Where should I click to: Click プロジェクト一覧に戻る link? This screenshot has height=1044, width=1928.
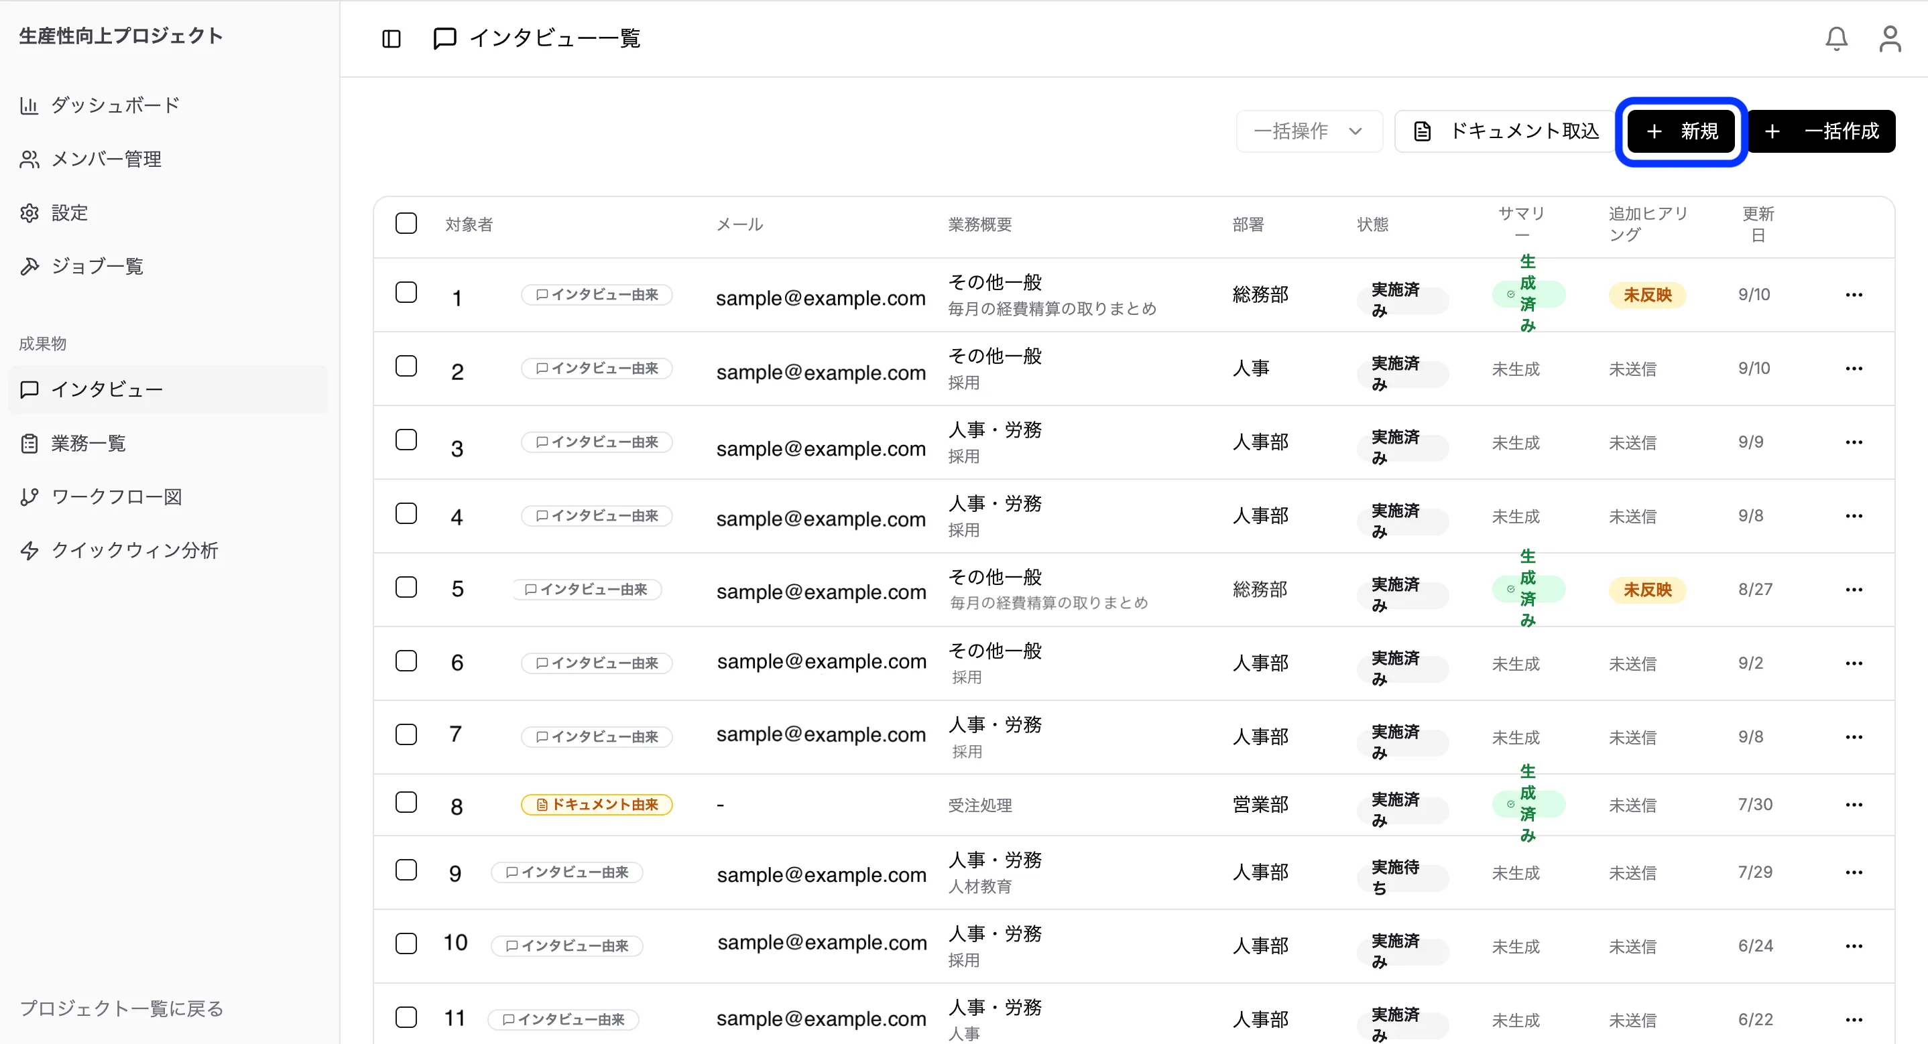(x=121, y=1008)
